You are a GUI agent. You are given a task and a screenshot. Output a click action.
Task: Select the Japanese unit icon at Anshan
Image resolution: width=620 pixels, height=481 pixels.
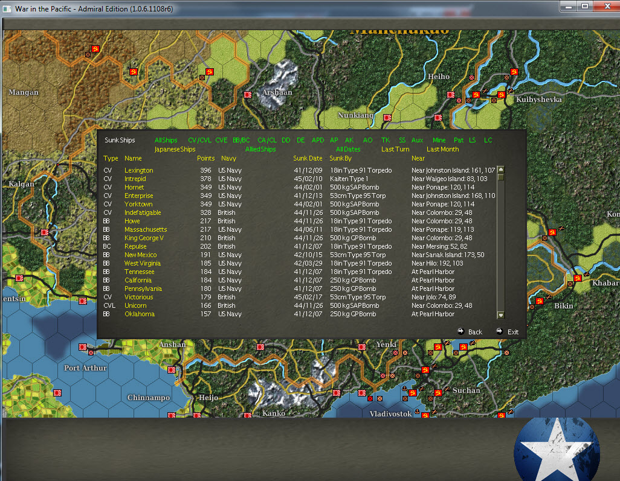(172, 370)
